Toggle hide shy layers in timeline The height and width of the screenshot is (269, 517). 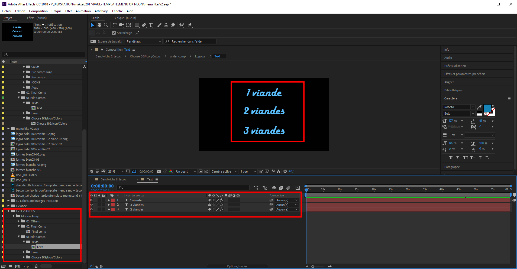tap(274, 187)
